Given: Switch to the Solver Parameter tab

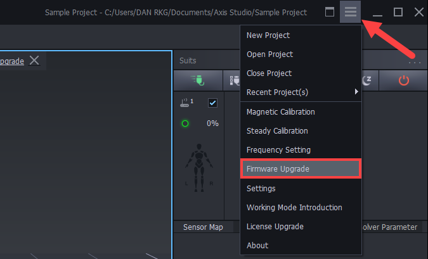Looking at the screenshot, I should pos(389,227).
